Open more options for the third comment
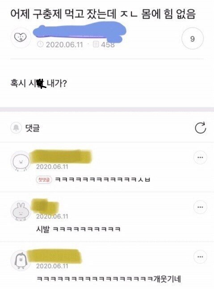This screenshot has height=289, width=214. (x=200, y=257)
